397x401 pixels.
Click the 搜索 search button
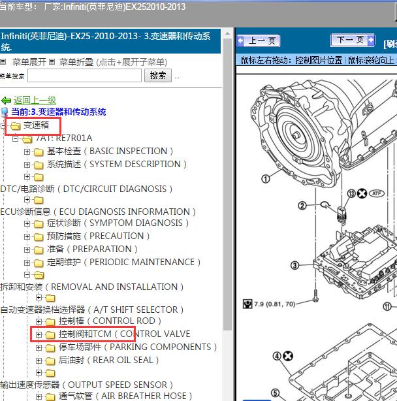pos(158,76)
